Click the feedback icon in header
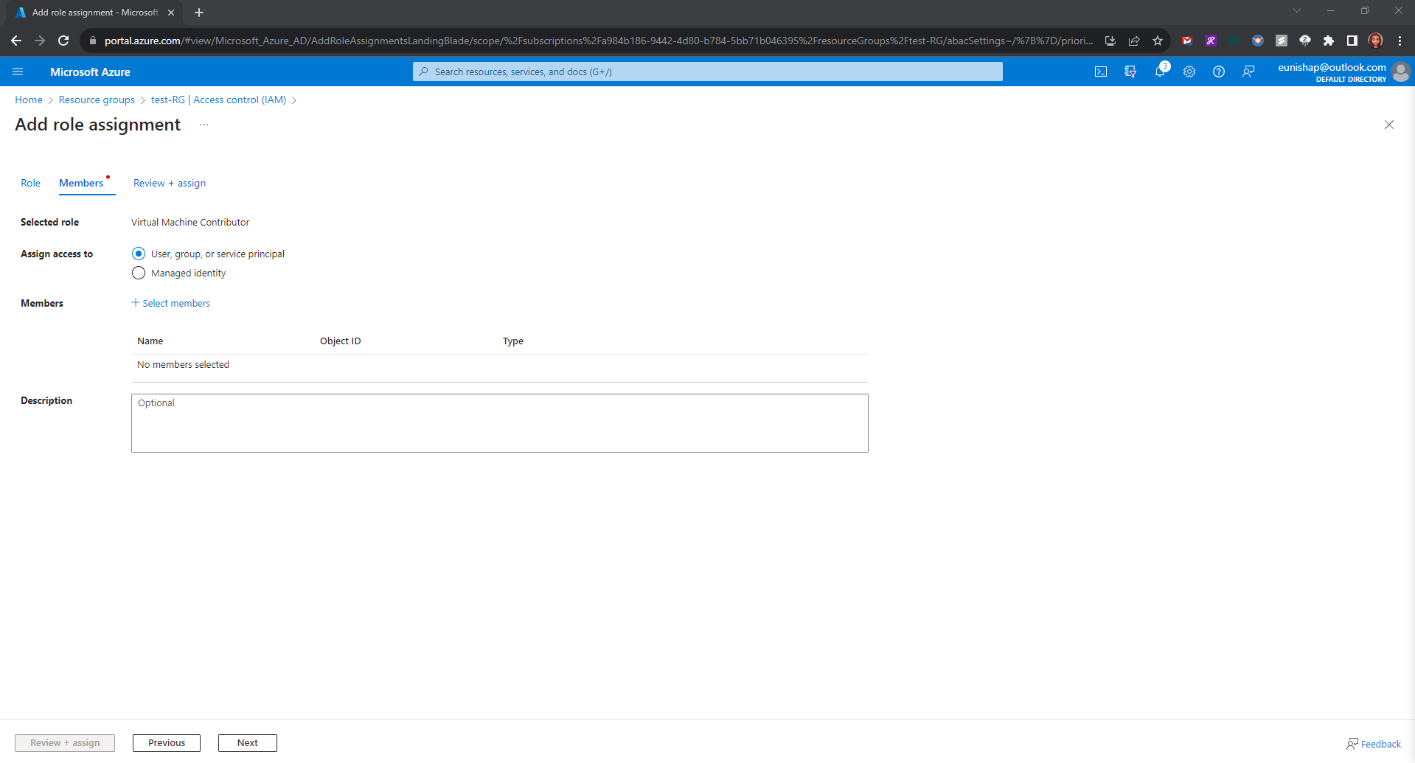 coord(1248,72)
